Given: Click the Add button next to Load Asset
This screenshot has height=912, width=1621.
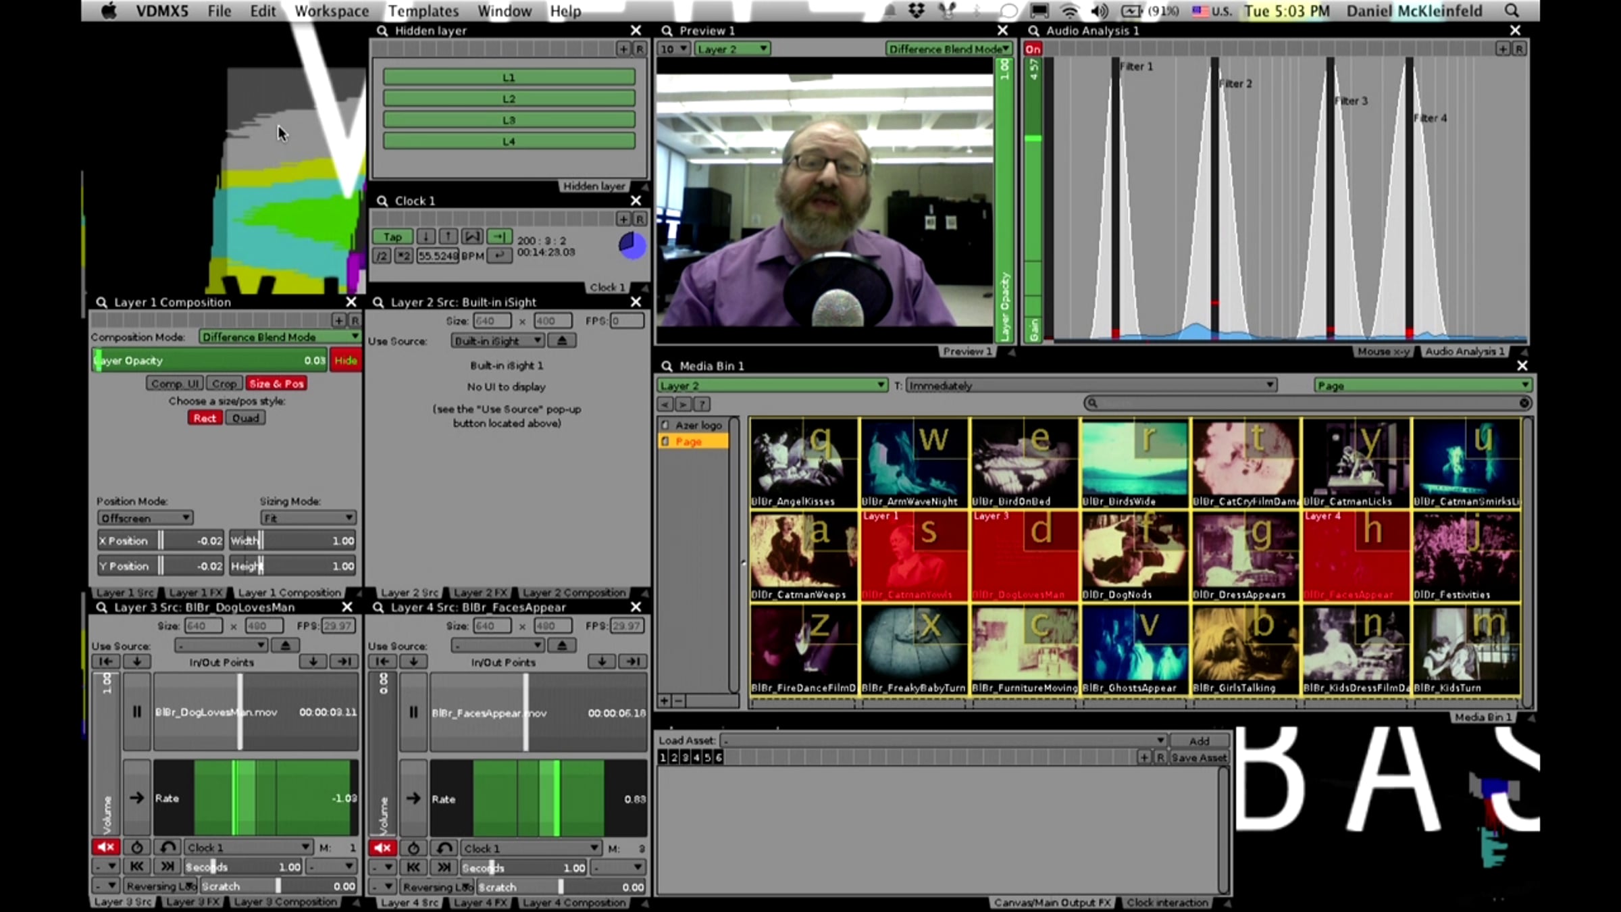Looking at the screenshot, I should tap(1199, 740).
